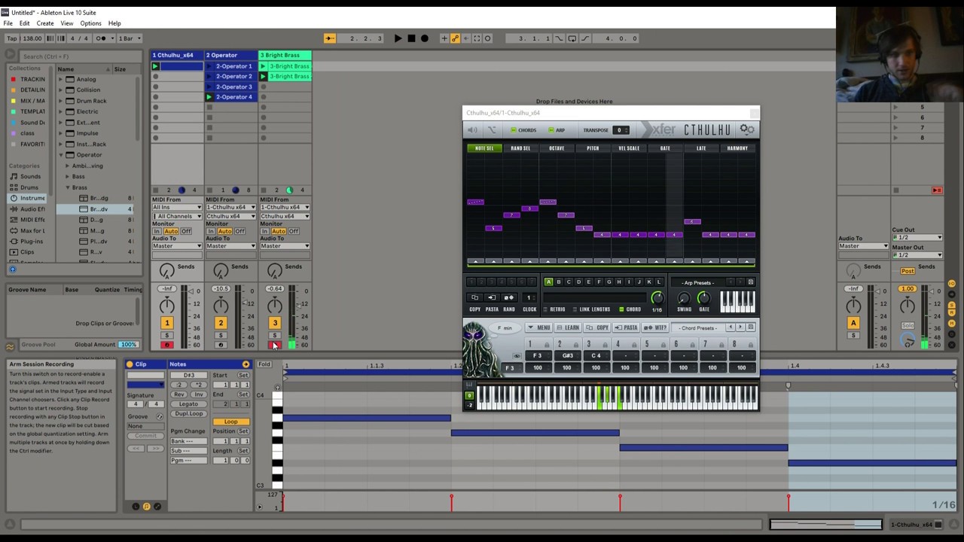The width and height of the screenshot is (964, 542).
Task: Open track 2 Audio To Master dropdown
Action: tap(231, 246)
